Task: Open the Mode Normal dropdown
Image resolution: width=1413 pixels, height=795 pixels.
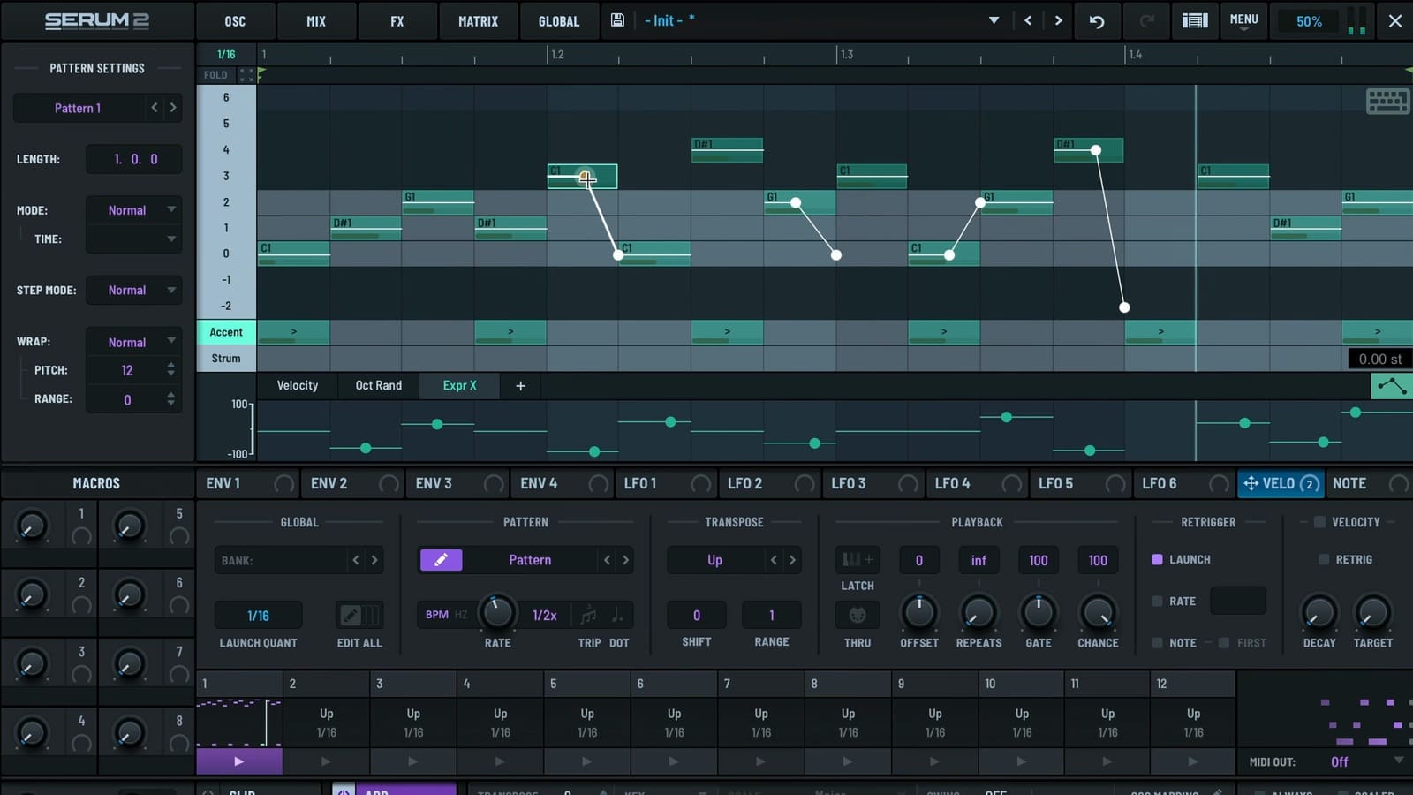Action: 133,210
